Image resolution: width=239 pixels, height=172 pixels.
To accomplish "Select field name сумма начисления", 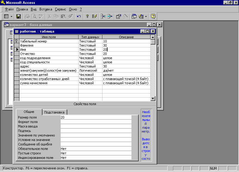I will point(34,83).
